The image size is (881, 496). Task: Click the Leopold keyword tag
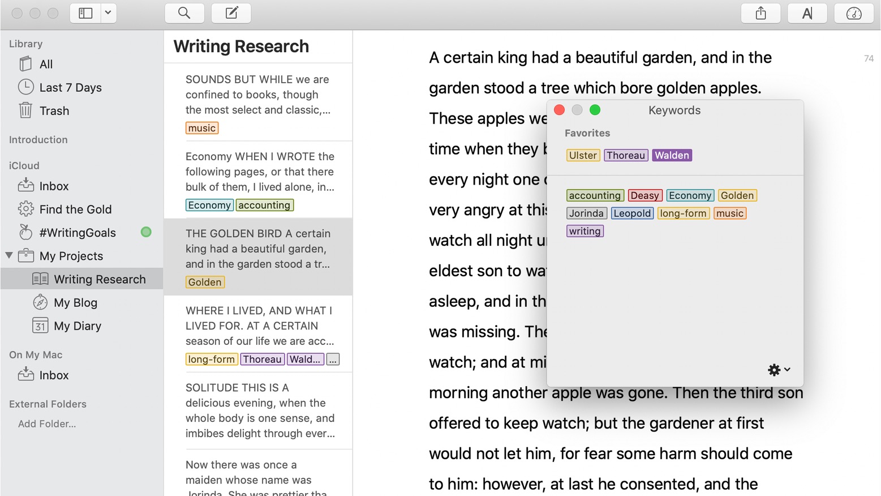tap(632, 213)
